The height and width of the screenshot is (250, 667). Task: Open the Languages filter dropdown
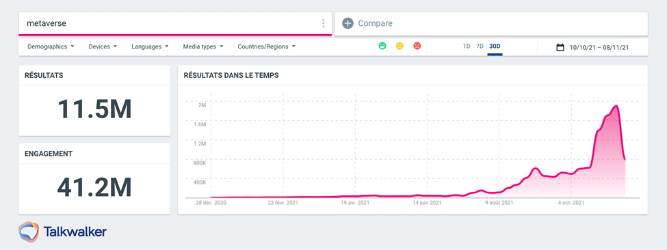coord(150,46)
